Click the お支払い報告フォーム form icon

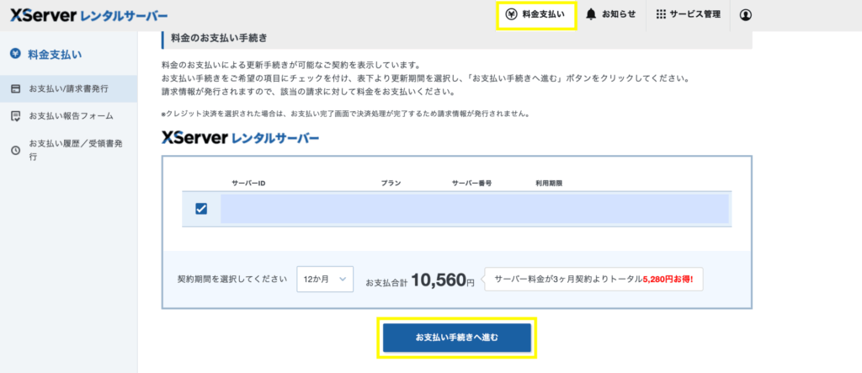click(x=15, y=115)
